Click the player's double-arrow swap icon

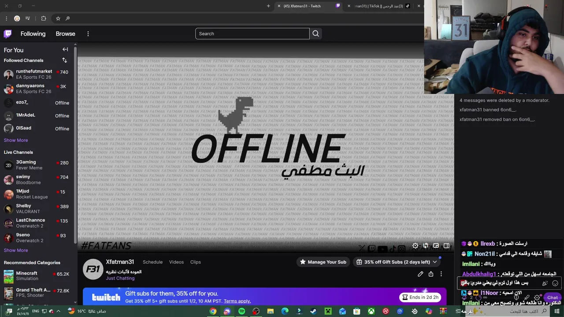(426, 246)
